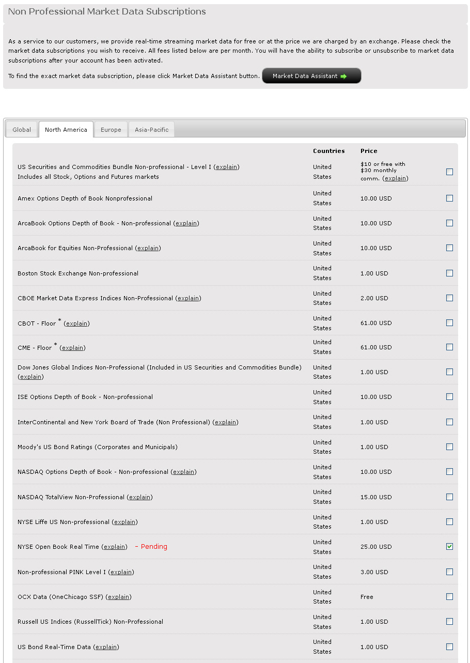Select ArcaBook for Equities Non-Professional checkbox

click(449, 248)
